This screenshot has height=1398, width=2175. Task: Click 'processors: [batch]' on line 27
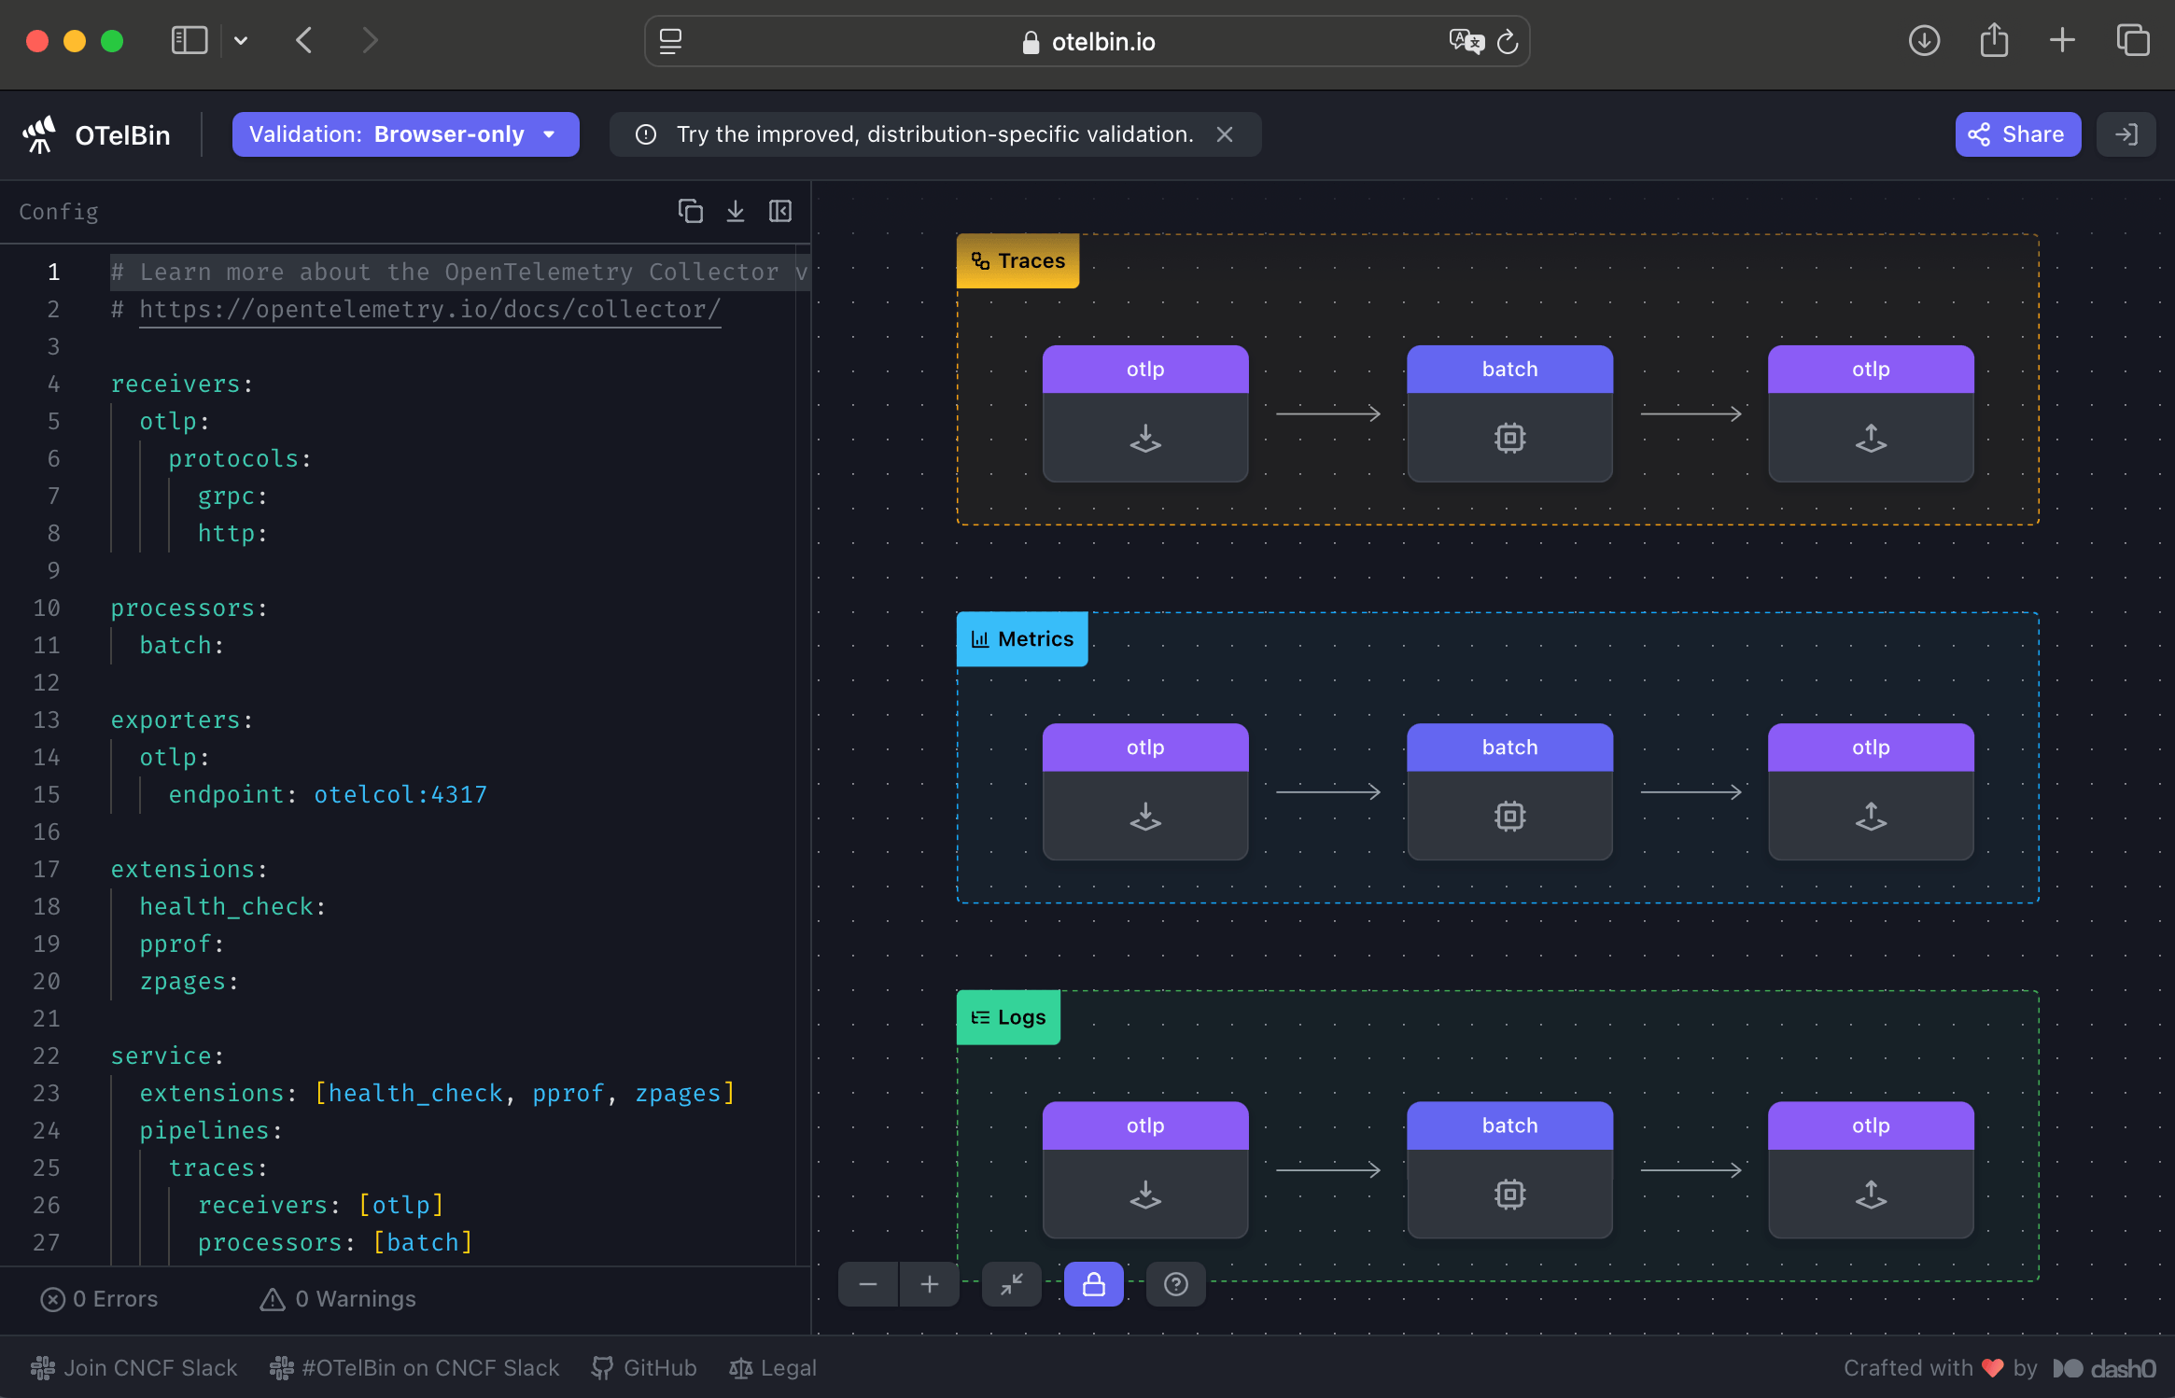click(x=335, y=1242)
